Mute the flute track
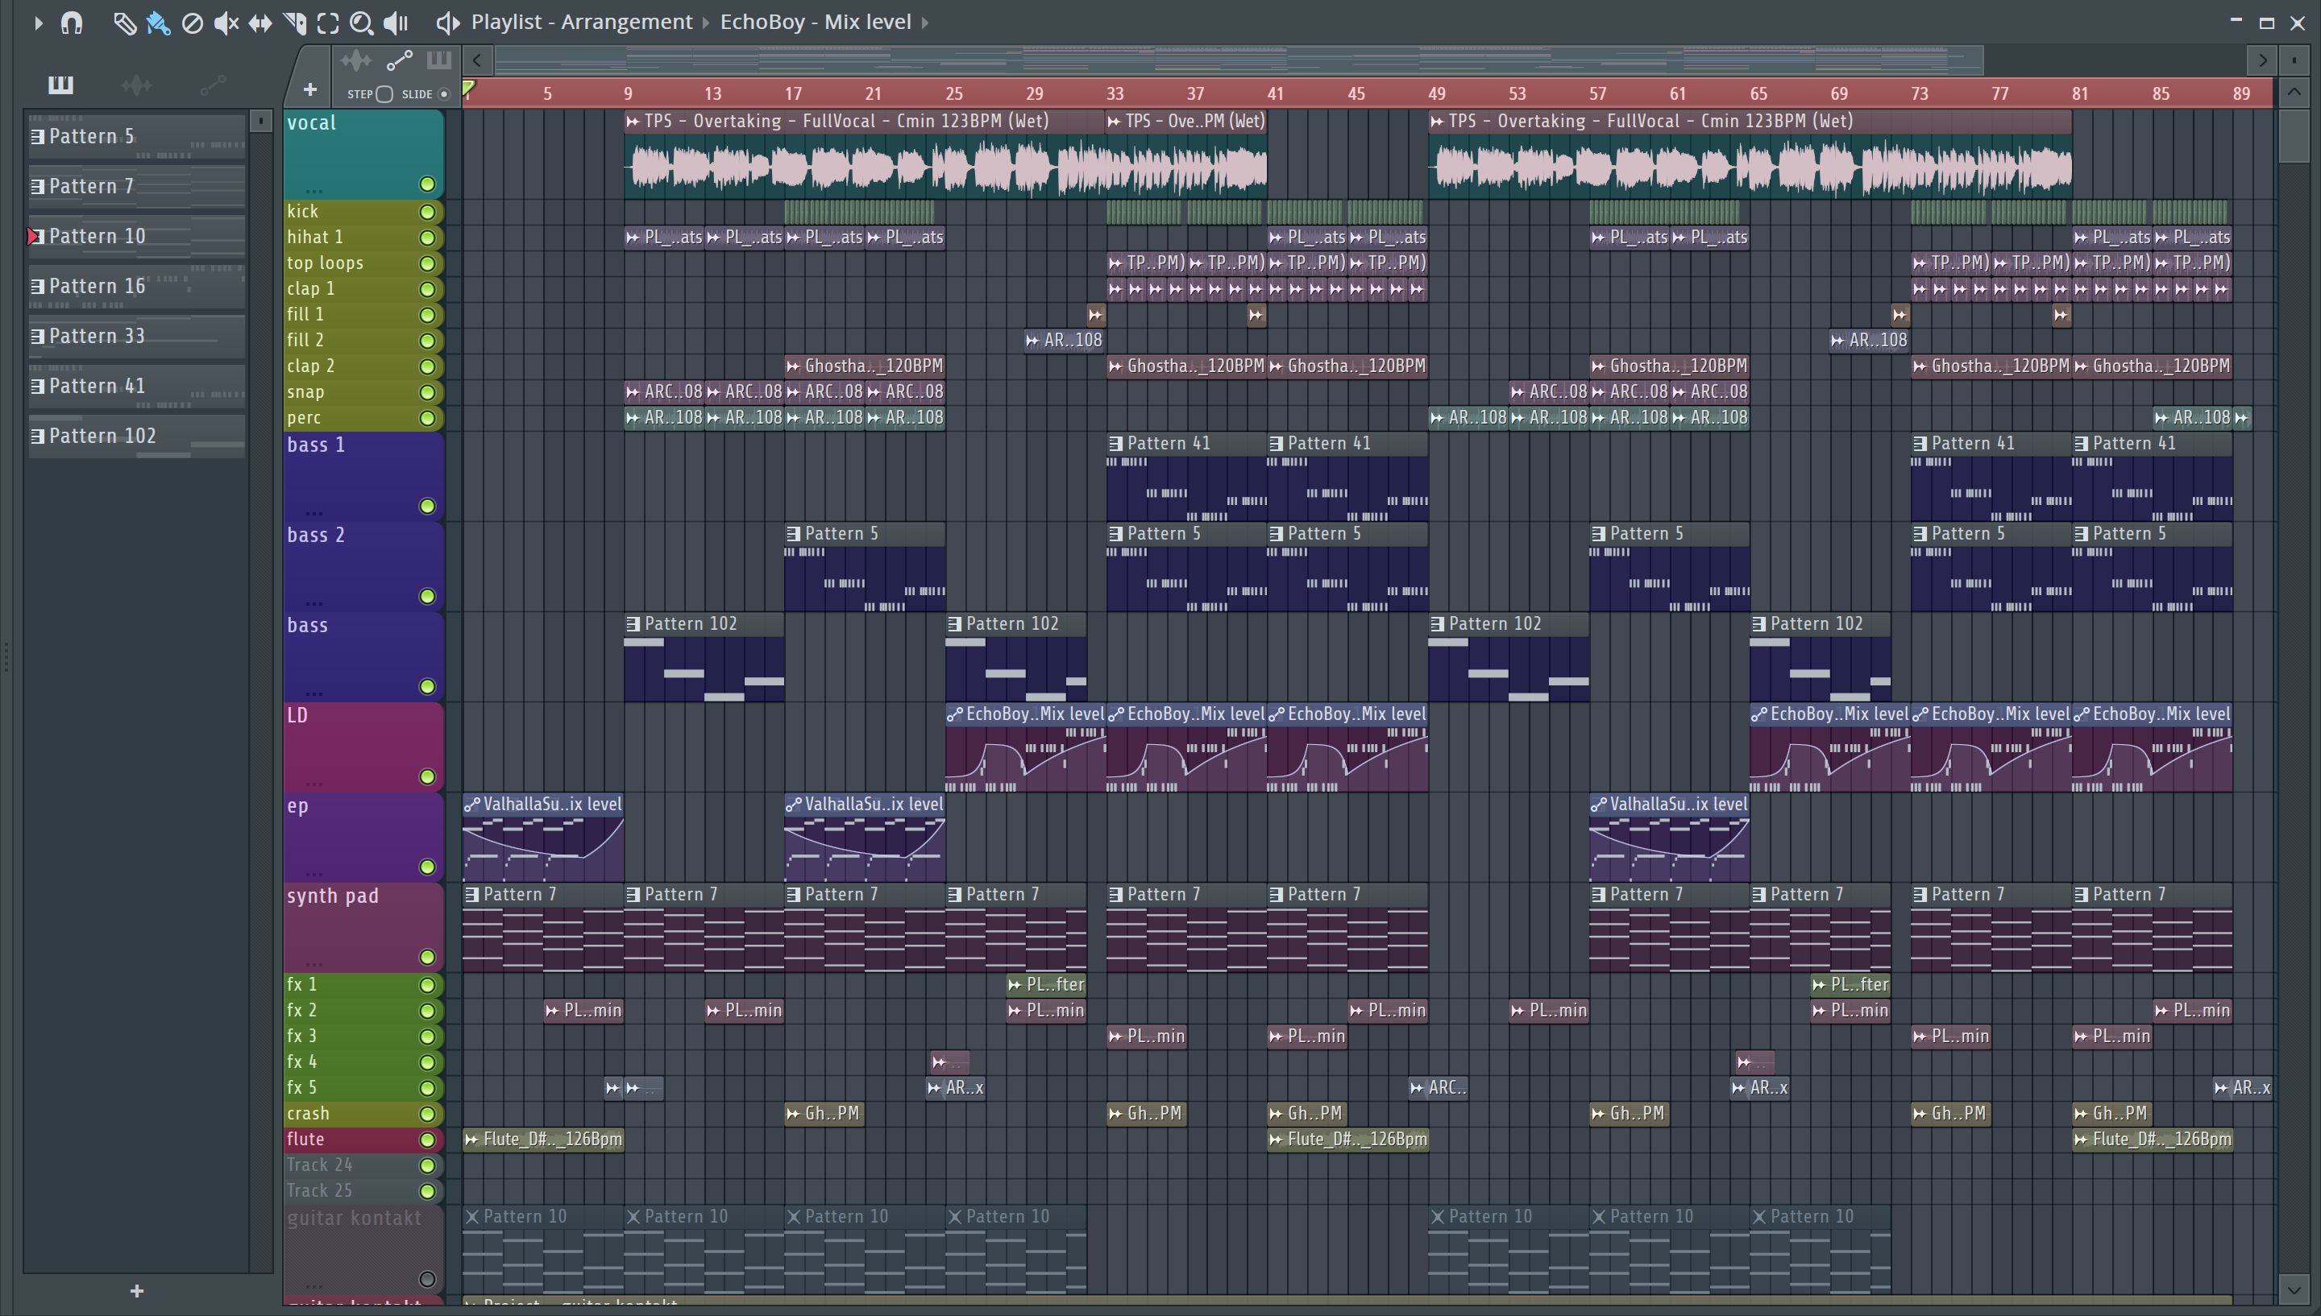Image resolution: width=2321 pixels, height=1316 pixels. (x=428, y=1140)
